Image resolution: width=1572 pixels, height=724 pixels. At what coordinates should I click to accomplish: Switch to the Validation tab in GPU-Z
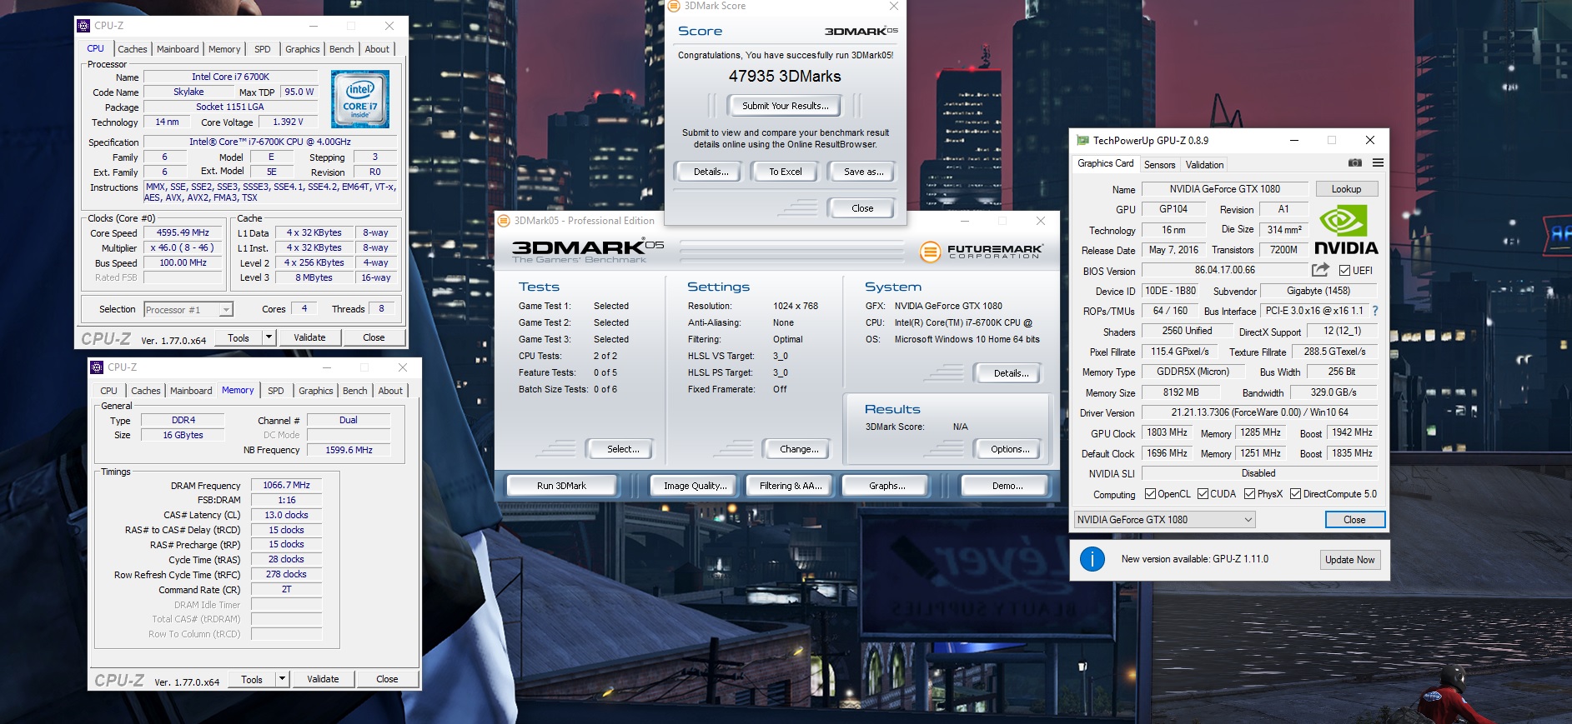[1204, 165]
